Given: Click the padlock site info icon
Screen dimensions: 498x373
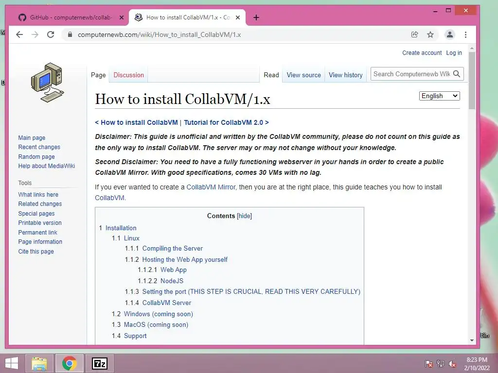Looking at the screenshot, I should click(x=70, y=34).
